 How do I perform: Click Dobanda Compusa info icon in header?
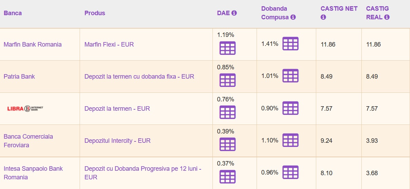coord(293,17)
